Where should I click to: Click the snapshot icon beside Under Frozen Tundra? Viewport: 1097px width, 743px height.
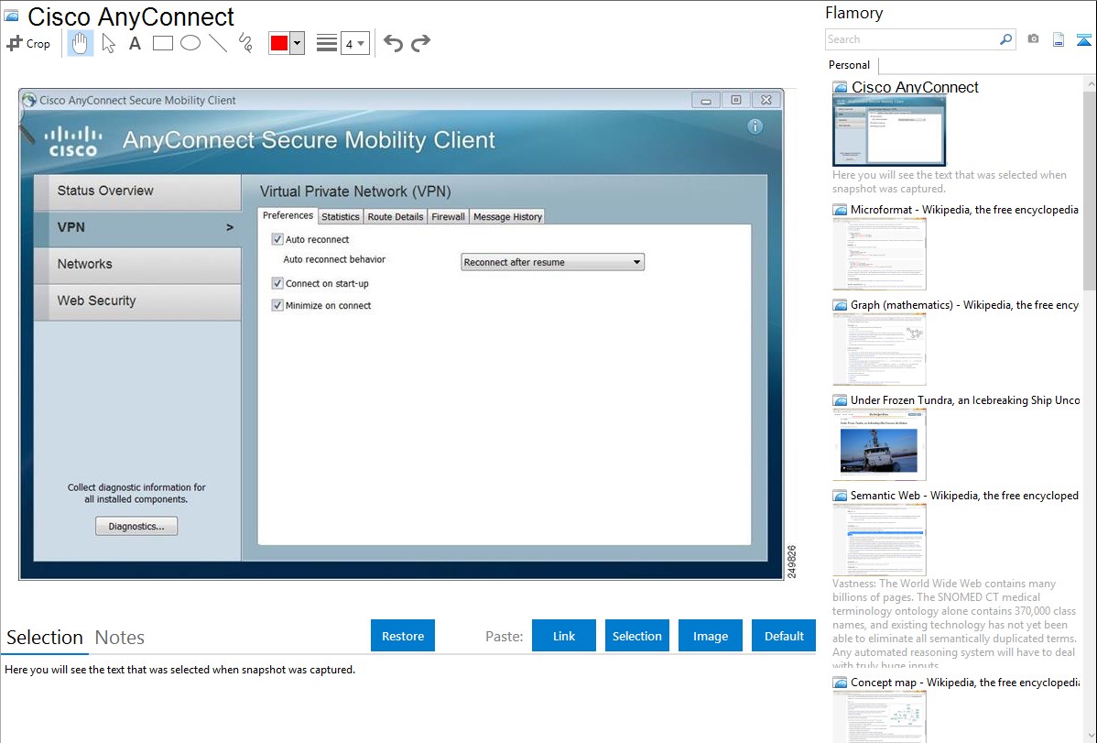pos(840,399)
